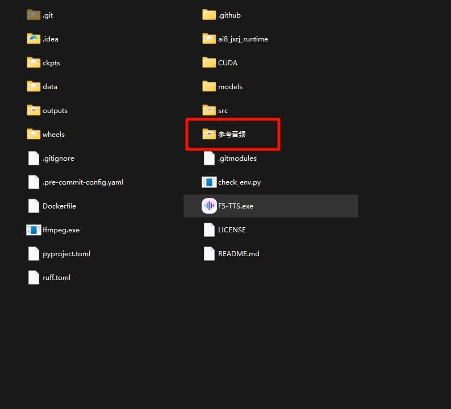Select the .idea folder icon

click(x=34, y=39)
